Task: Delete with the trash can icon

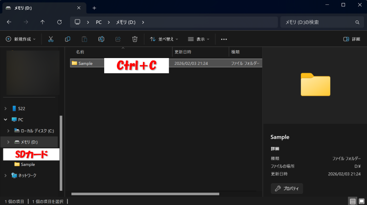Action: point(135,39)
